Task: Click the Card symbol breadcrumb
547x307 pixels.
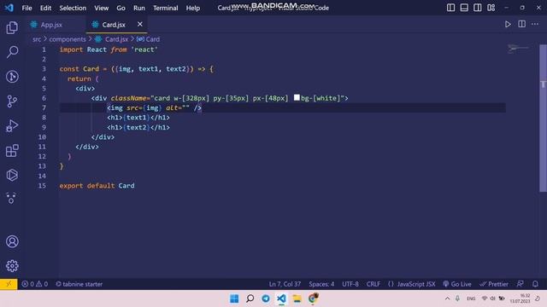Action: 152,39
